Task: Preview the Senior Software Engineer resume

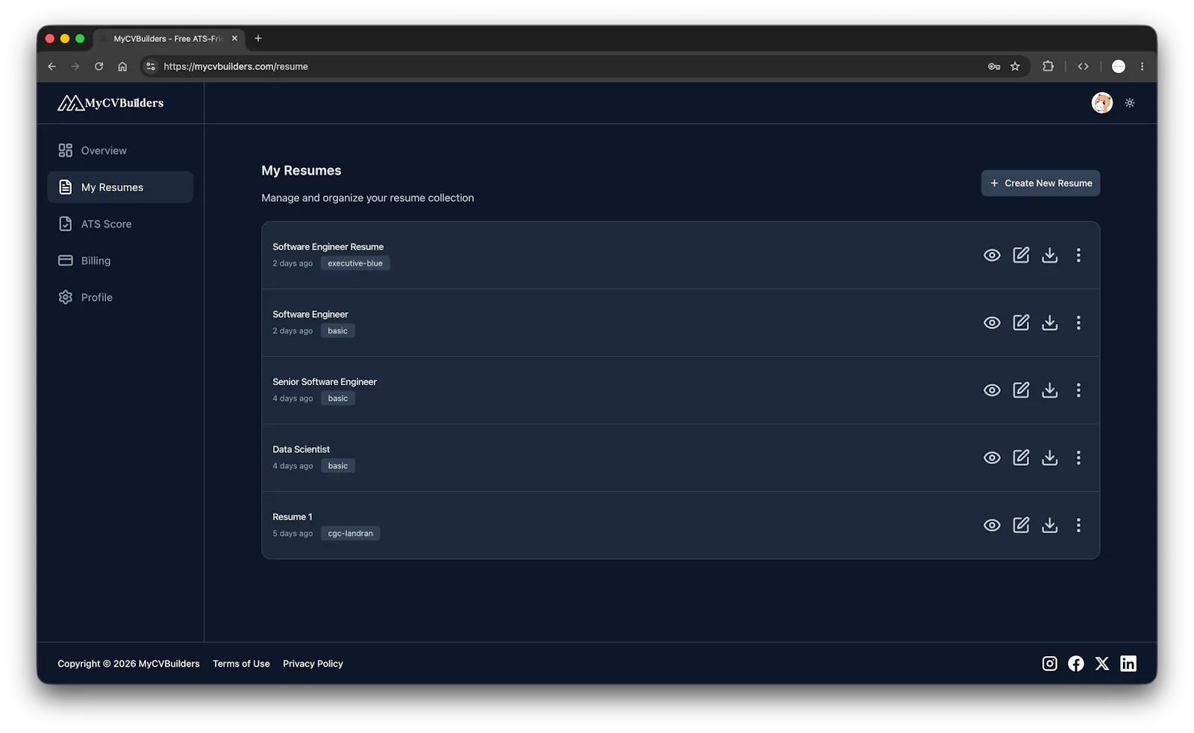Action: pos(992,390)
